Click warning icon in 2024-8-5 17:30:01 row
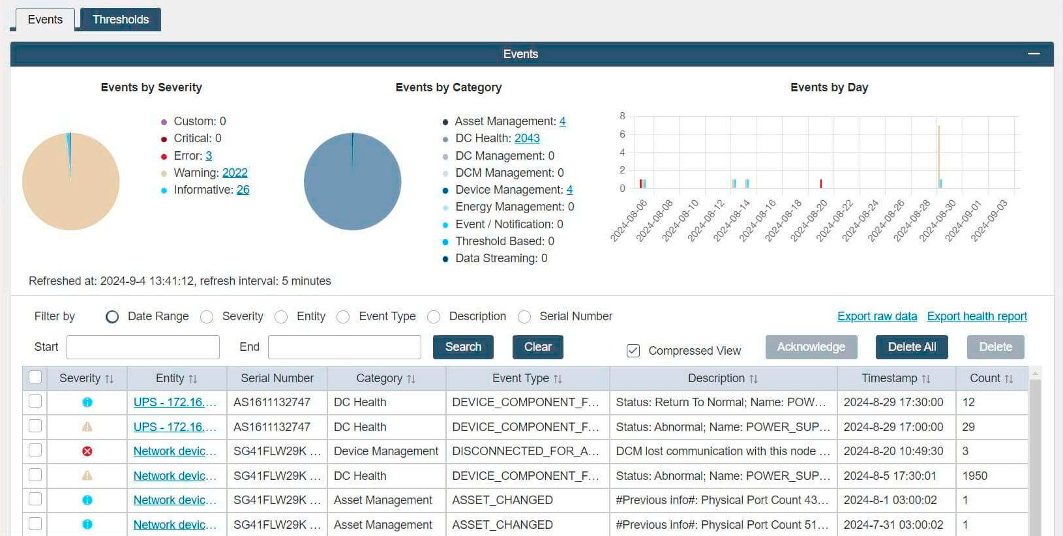Image resolution: width=1063 pixels, height=536 pixels. pyautogui.click(x=87, y=475)
